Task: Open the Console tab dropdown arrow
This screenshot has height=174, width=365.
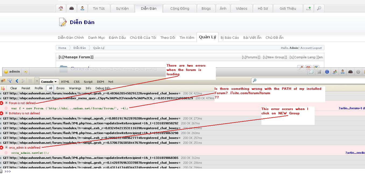Action: 56,82
